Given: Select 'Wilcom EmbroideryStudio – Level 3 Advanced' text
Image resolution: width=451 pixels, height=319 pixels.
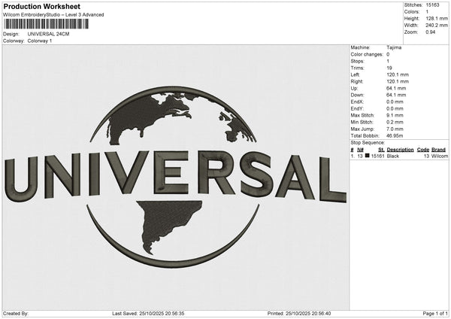Looking at the screenshot, I should 53,15.
